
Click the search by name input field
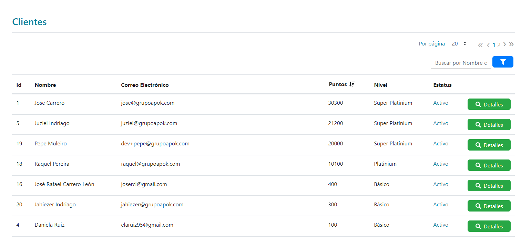460,63
